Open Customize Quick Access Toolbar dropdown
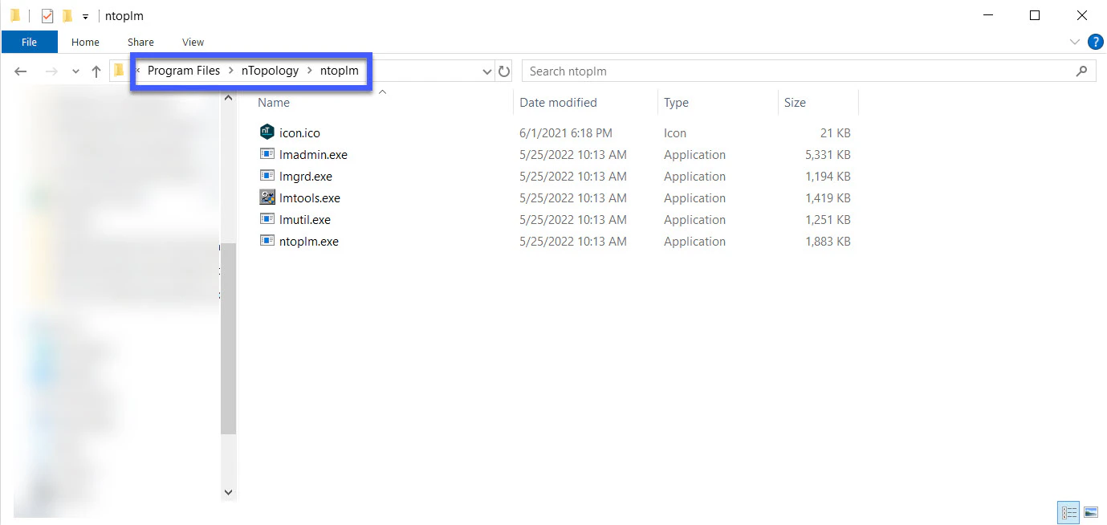 click(85, 16)
